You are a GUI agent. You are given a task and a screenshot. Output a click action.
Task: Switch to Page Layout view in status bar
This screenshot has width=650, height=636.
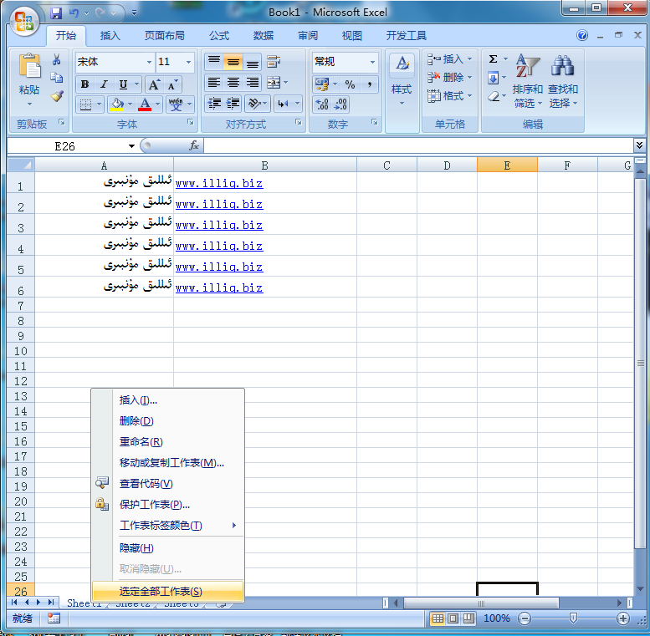[x=453, y=618]
